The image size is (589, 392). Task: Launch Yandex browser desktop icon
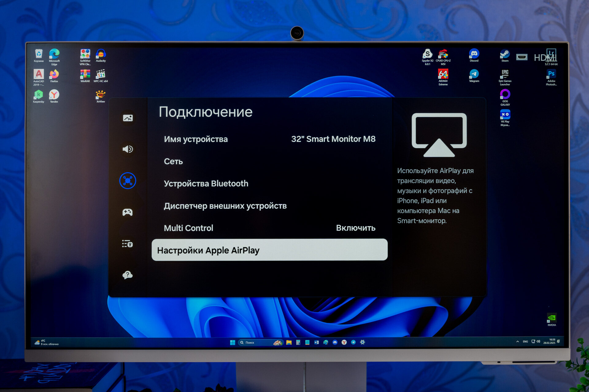click(x=54, y=96)
